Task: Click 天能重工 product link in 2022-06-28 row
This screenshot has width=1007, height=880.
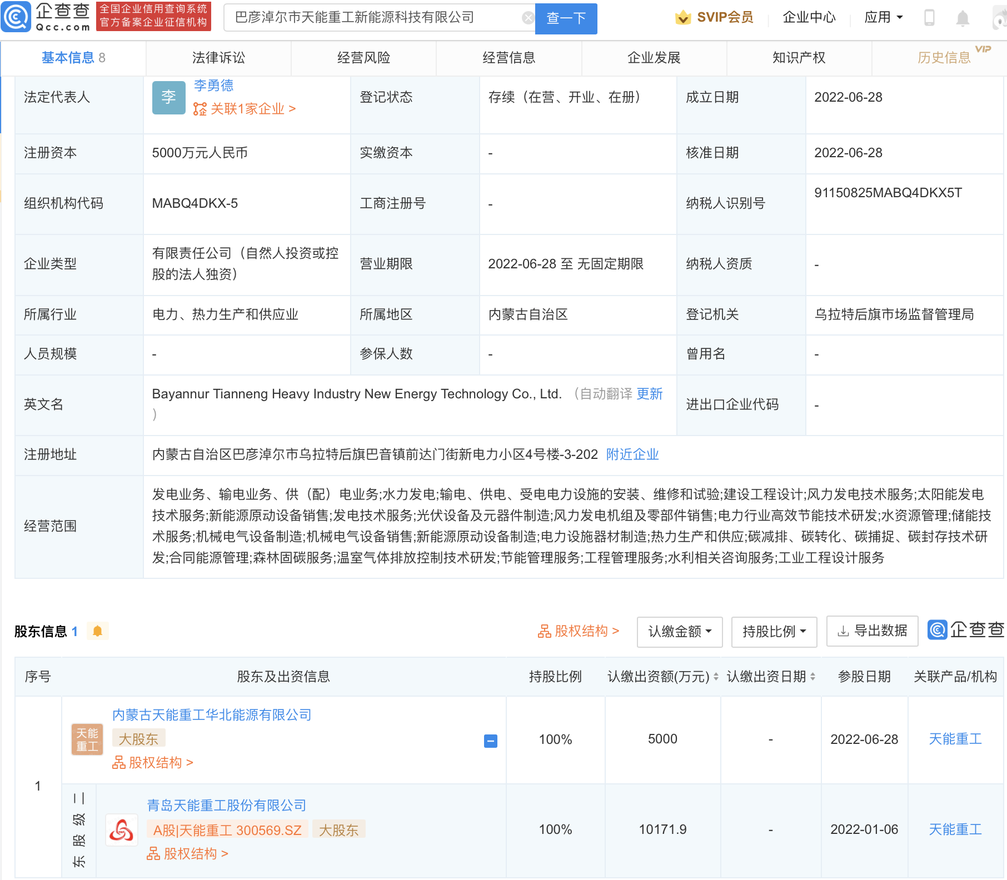Action: point(955,739)
